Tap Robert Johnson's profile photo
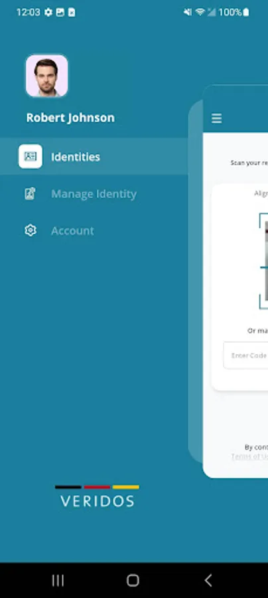Viewport: 268px width, 598px height. pos(47,76)
